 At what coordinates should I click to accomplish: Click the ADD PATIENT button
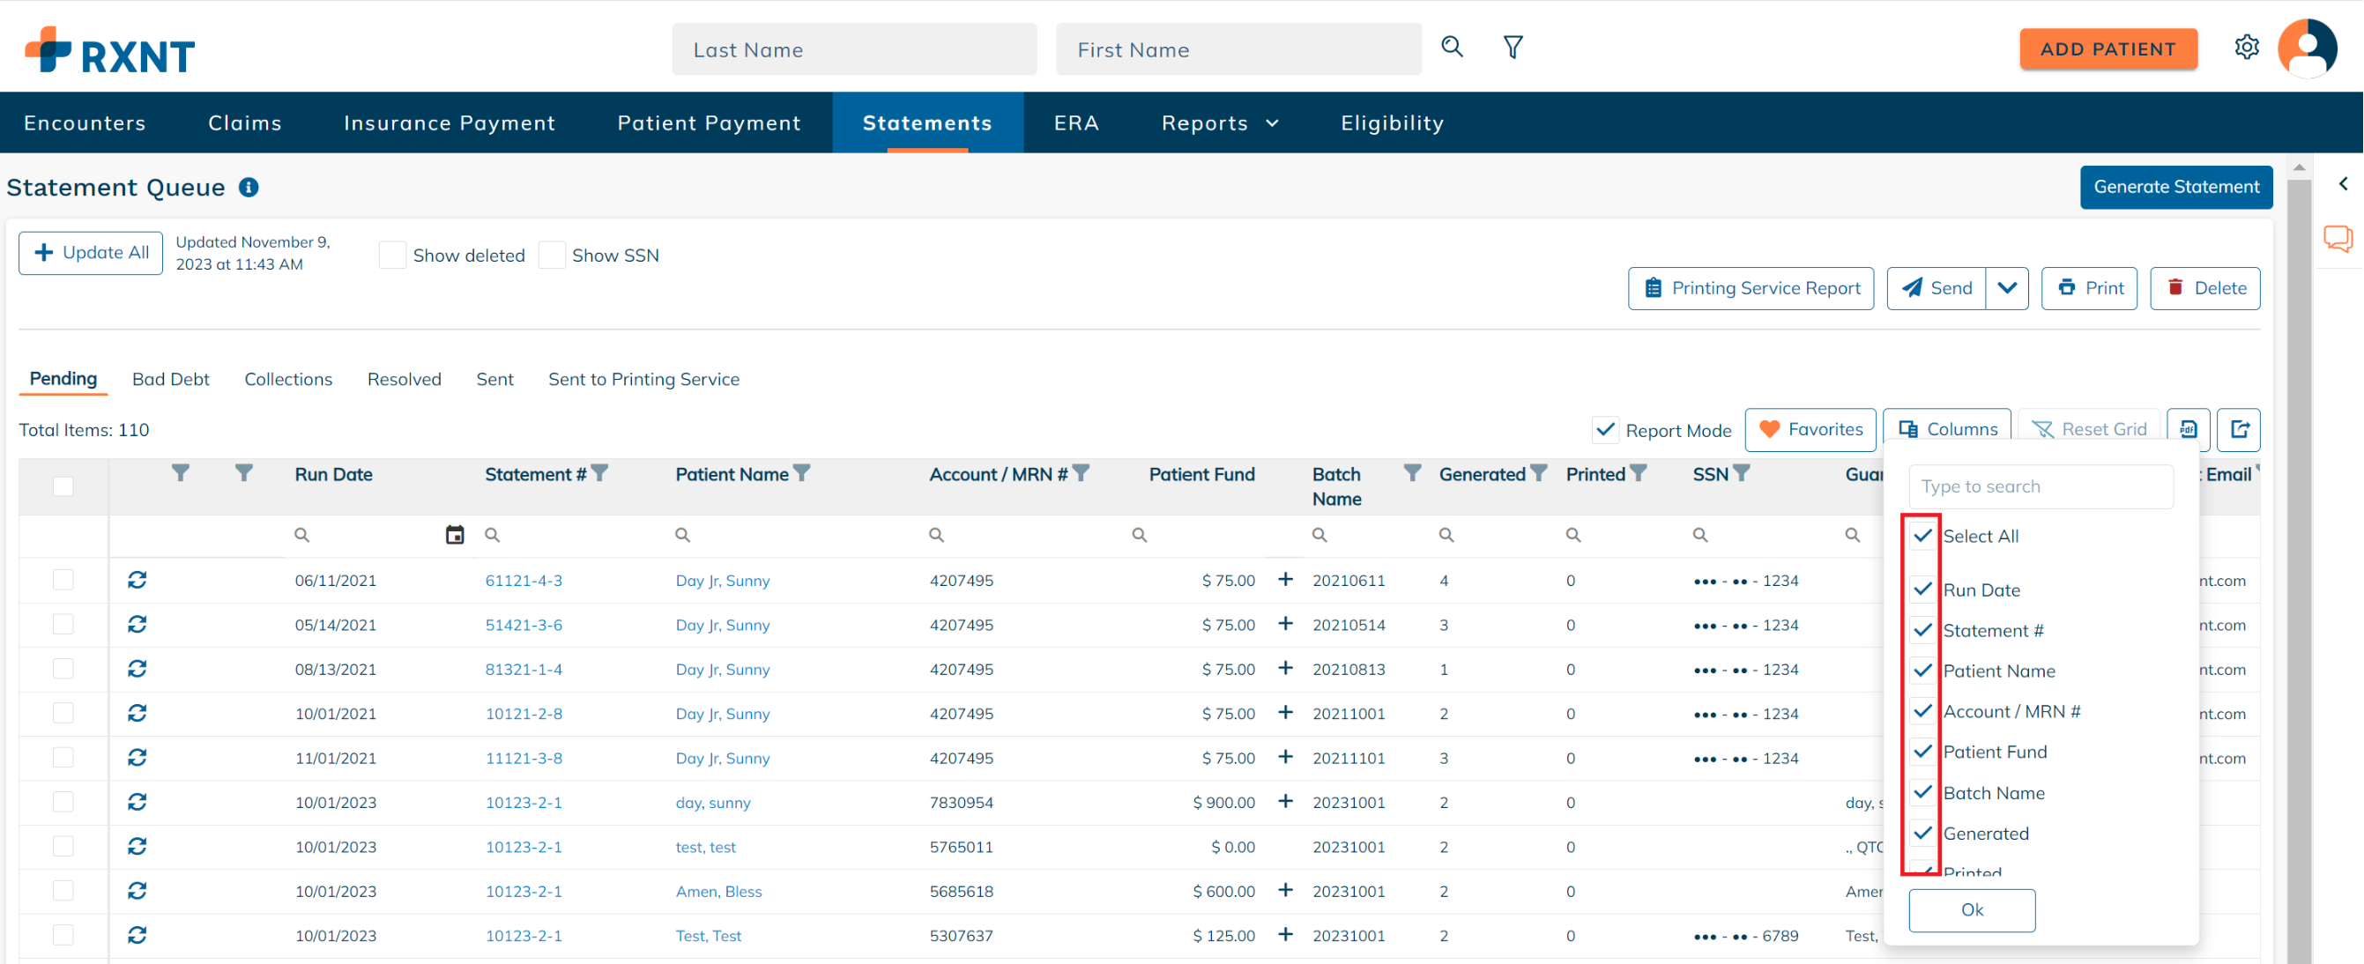click(x=2108, y=48)
